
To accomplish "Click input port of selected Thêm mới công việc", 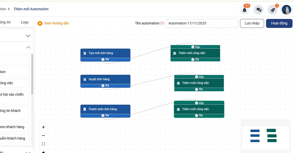I will point(197,103).
